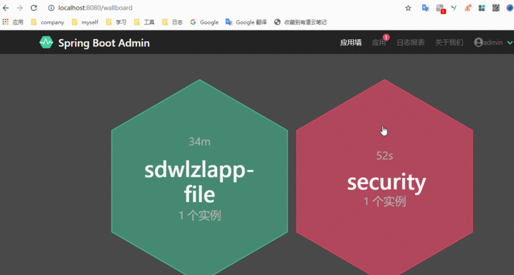
Task: Open the company bookmark folder
Action: [47, 22]
